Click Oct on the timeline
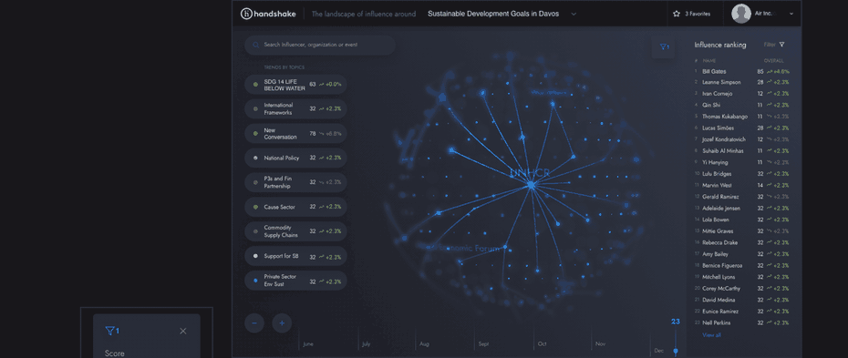The height and width of the screenshot is (358, 848). pos(542,344)
